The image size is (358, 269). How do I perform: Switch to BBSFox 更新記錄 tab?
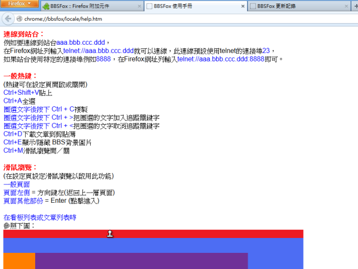(x=299, y=6)
